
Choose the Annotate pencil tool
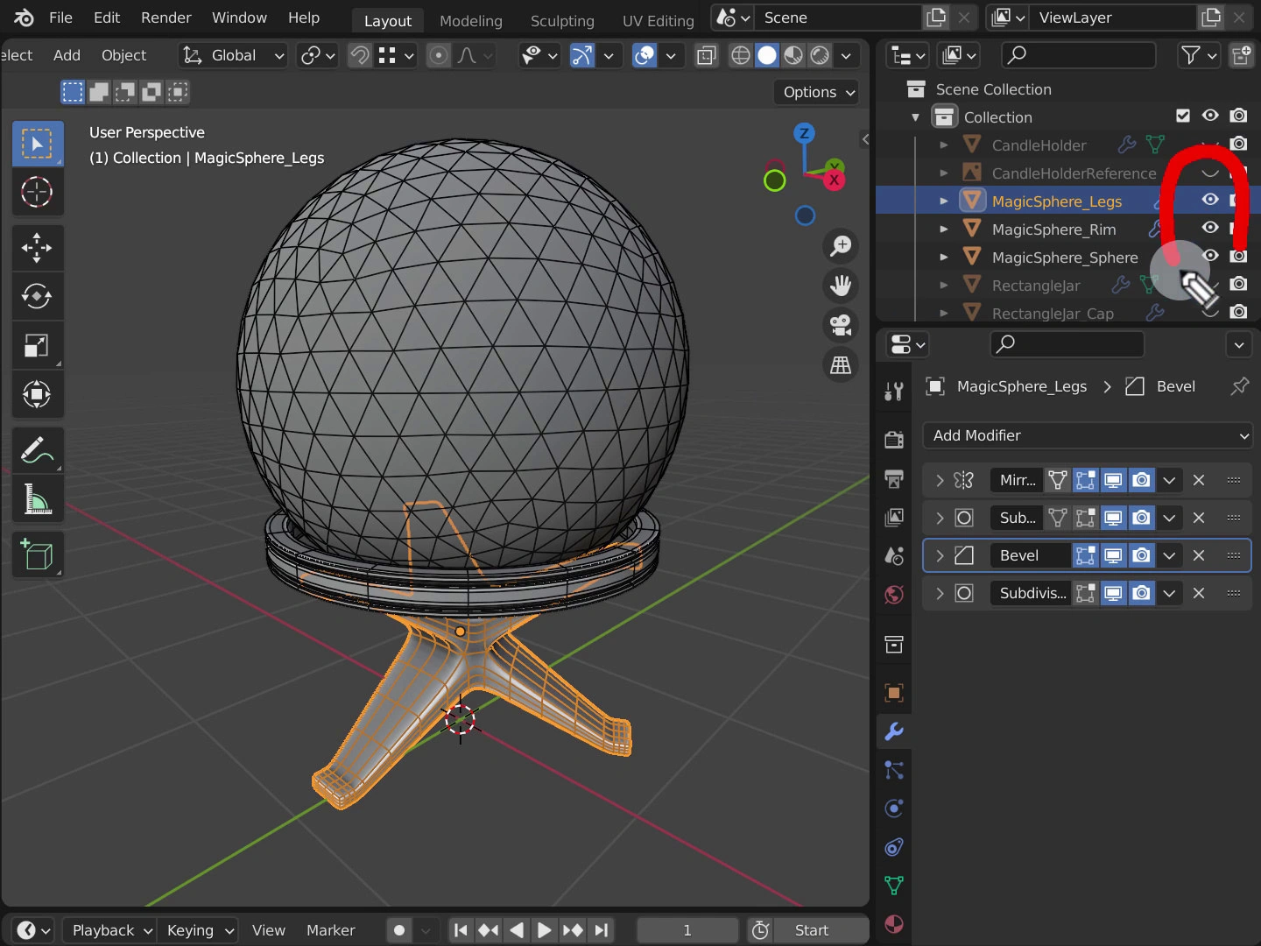click(x=37, y=451)
